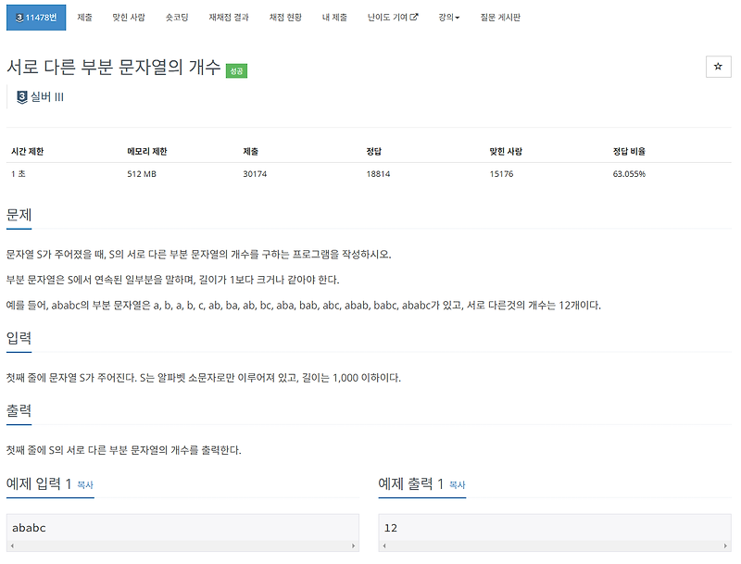Click the 18814 correct answers value

coord(378,174)
